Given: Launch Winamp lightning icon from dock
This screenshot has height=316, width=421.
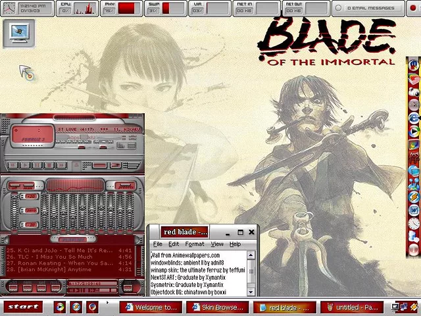Looking at the screenshot, I should (414, 197).
